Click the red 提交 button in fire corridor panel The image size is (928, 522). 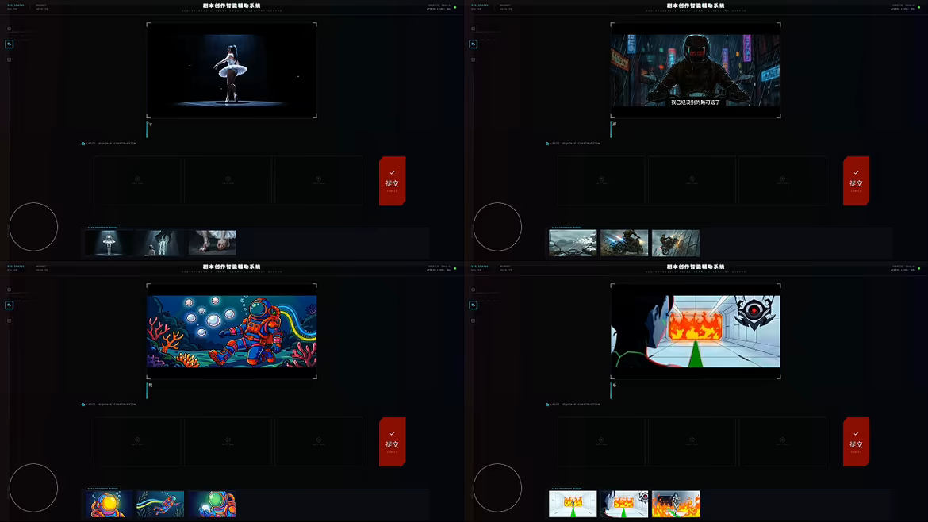(x=856, y=442)
